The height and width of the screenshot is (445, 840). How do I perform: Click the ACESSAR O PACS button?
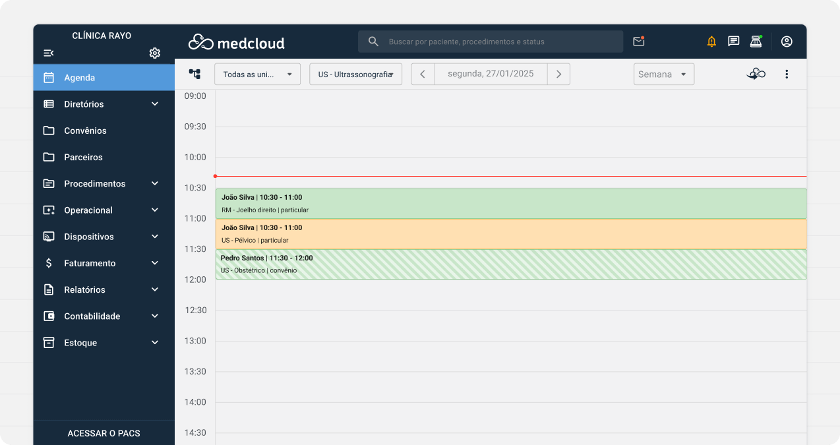(104, 433)
